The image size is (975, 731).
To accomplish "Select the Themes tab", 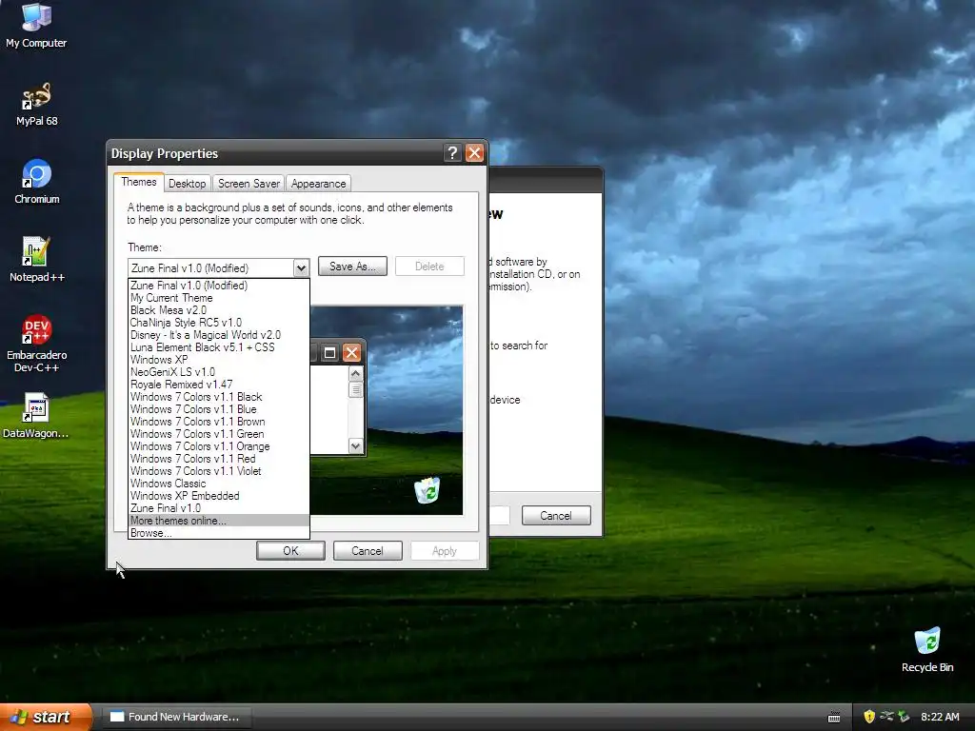I will tap(139, 182).
